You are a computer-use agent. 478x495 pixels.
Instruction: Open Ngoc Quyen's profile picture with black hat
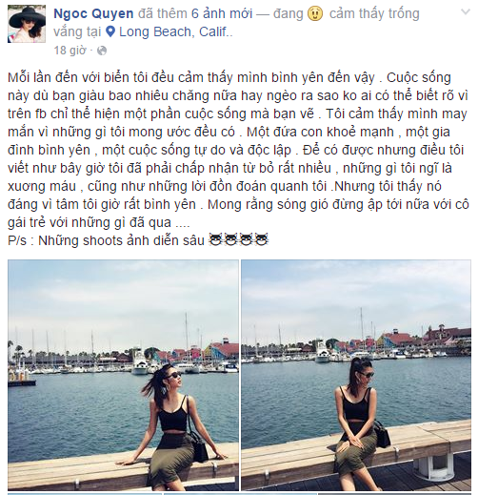click(x=27, y=24)
